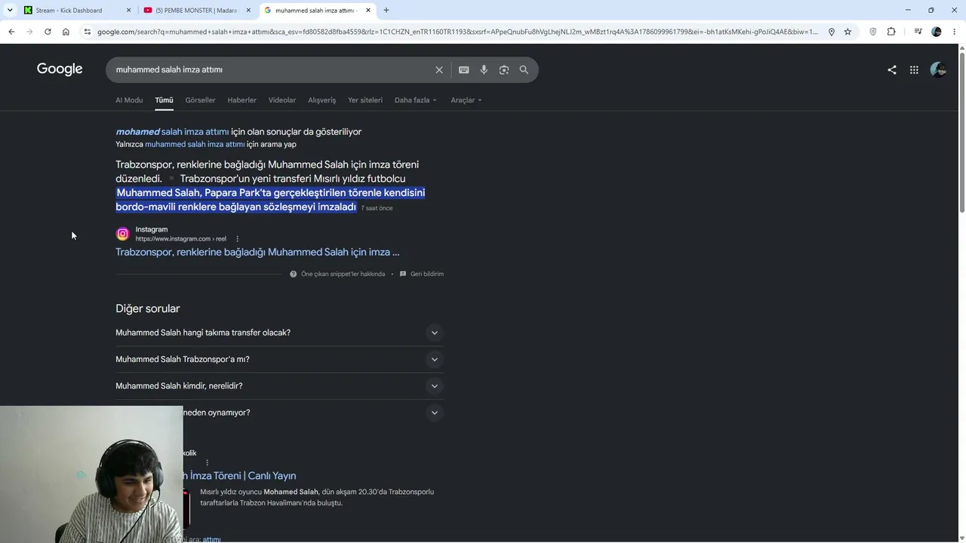The image size is (966, 543).
Task: Open the Instagram result title link
Action: (257, 252)
